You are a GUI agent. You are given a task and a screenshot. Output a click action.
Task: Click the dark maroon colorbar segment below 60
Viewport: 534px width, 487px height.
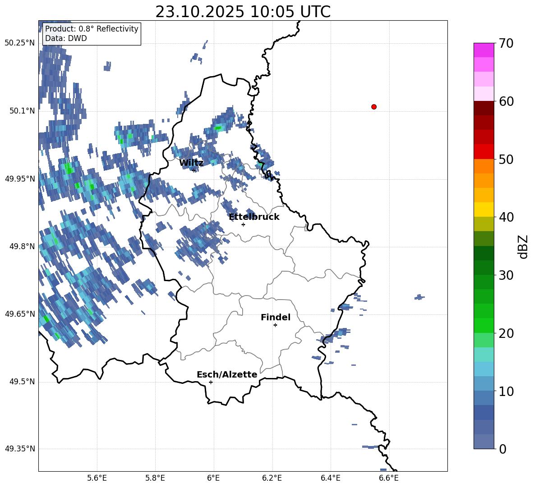tap(483, 108)
